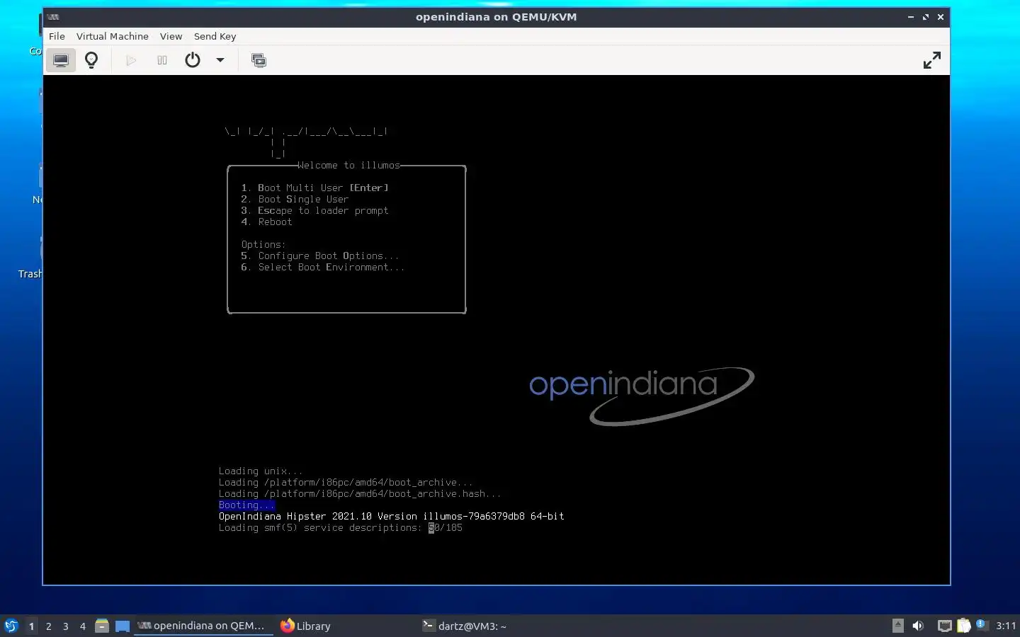Open the network status tray icon
This screenshot has height=637, width=1020.
pos(945,625)
